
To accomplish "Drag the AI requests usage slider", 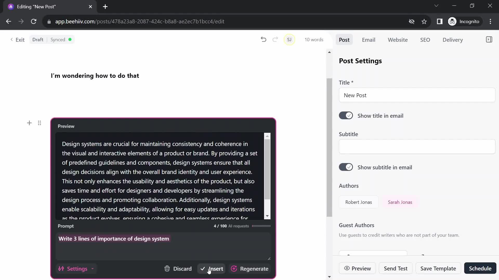I will click(x=261, y=226).
